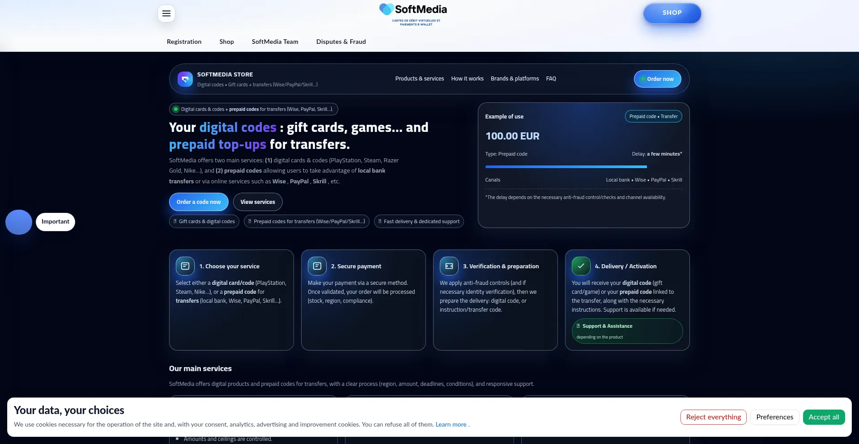Accept all cookies
Screen dimensions: 859x444
824,417
